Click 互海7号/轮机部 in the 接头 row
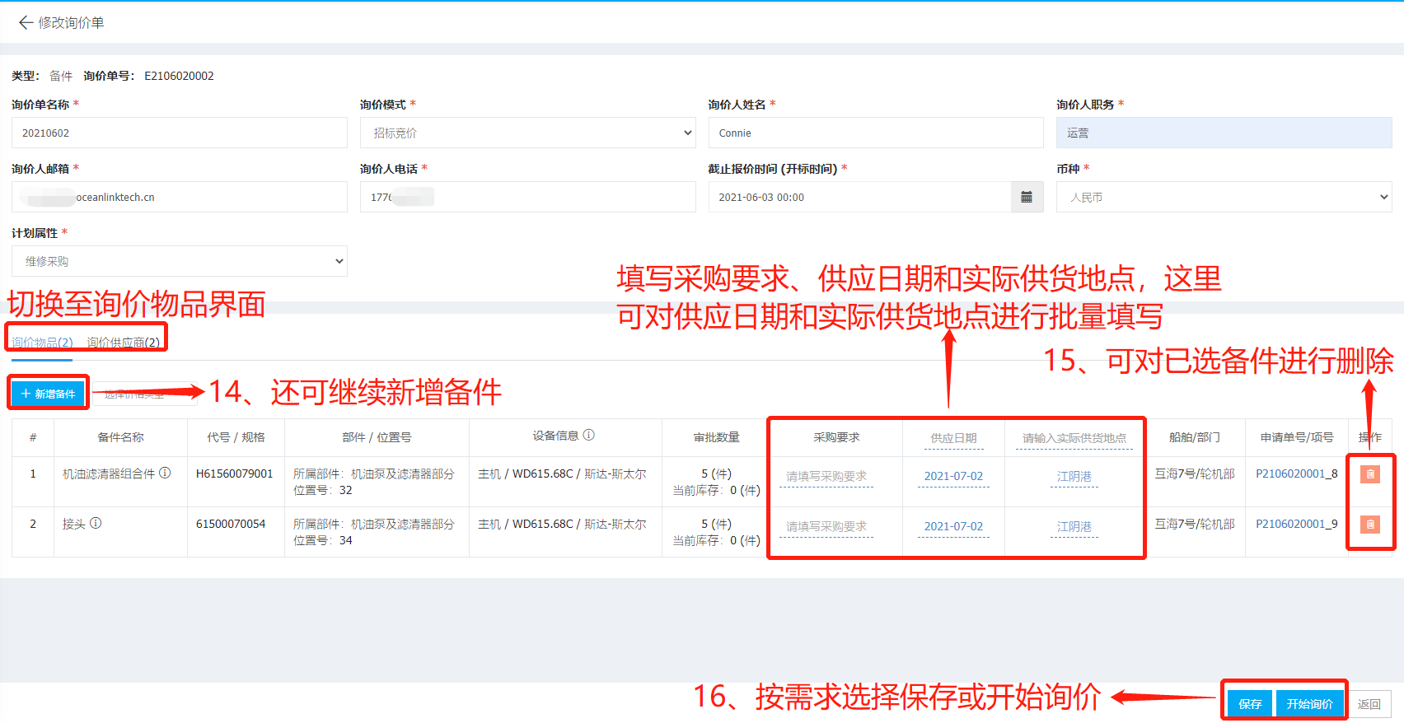 pos(1195,524)
